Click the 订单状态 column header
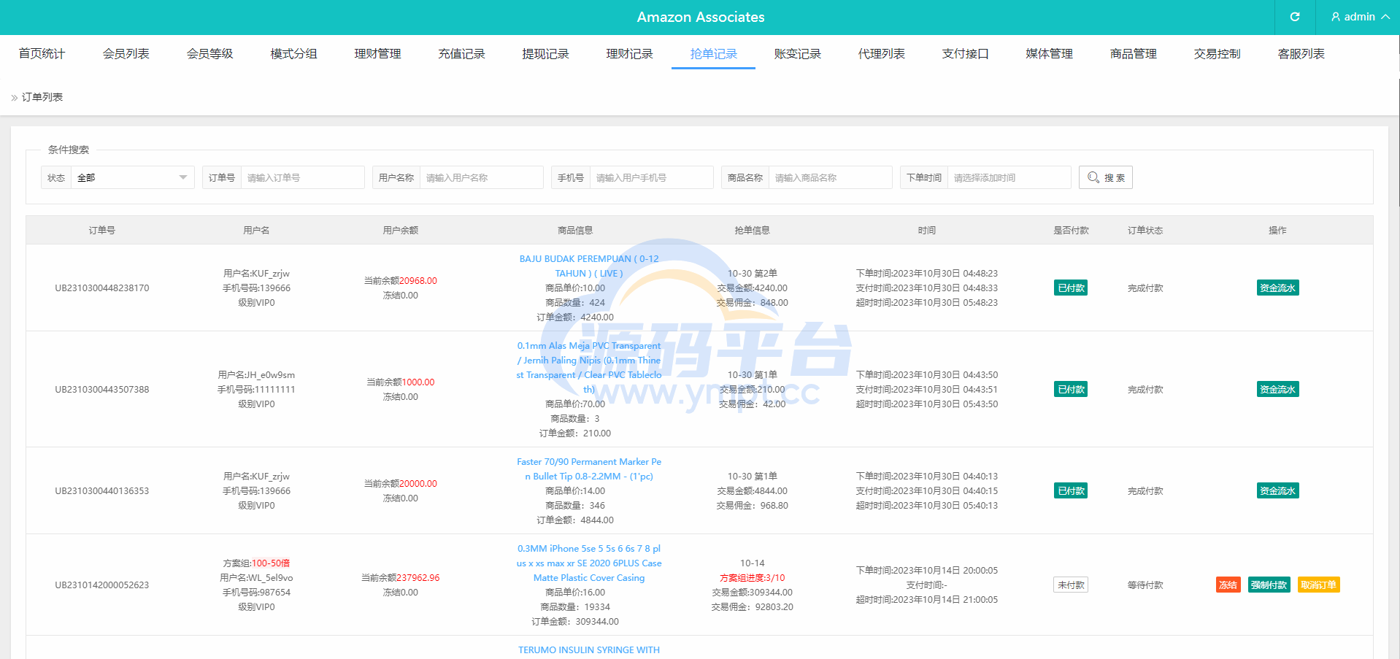 coord(1145,230)
